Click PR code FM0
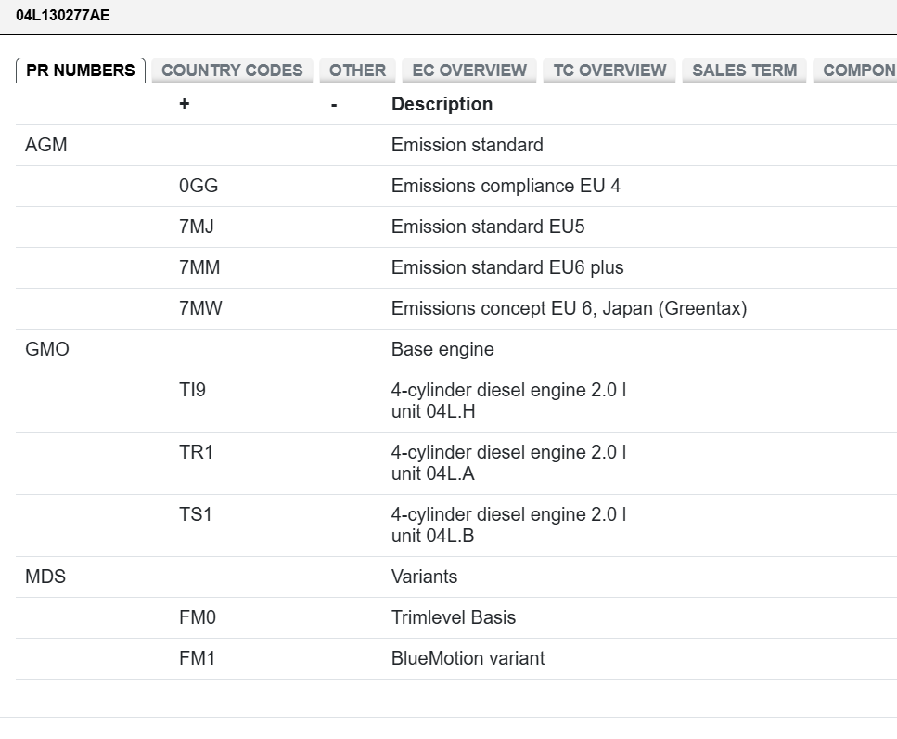The width and height of the screenshot is (897, 739). pos(198,618)
